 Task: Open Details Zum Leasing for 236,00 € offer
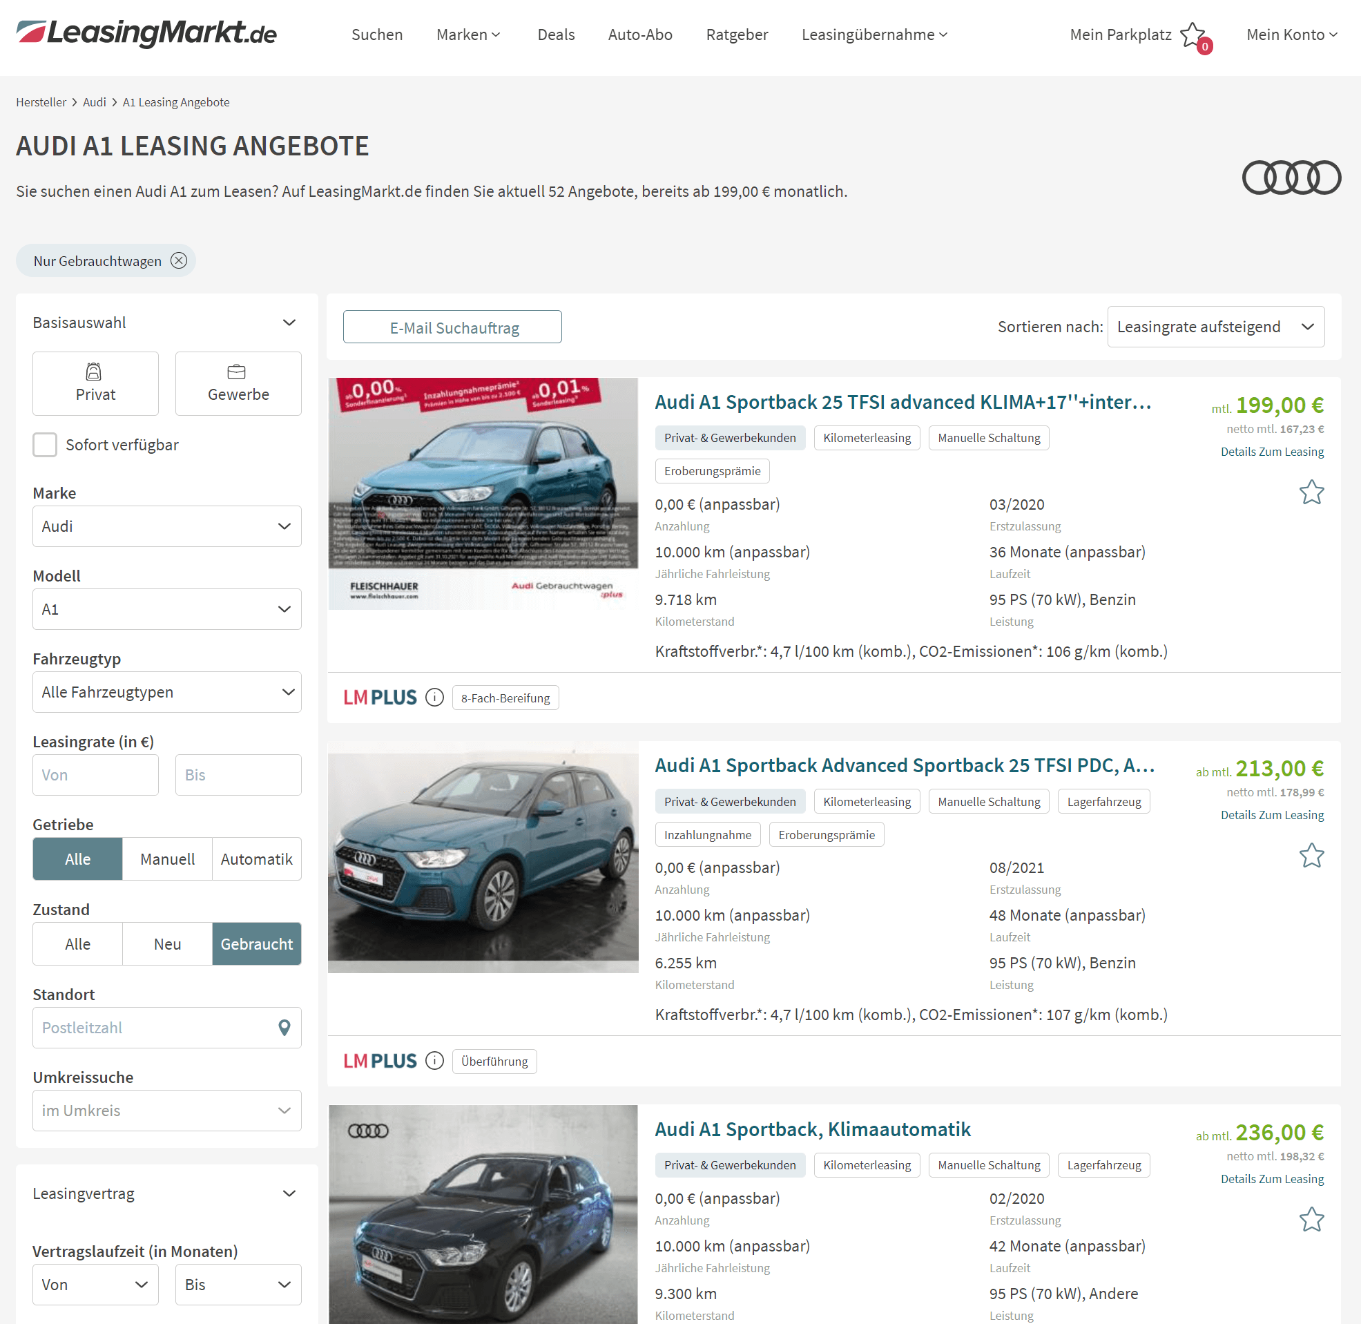point(1272,1180)
